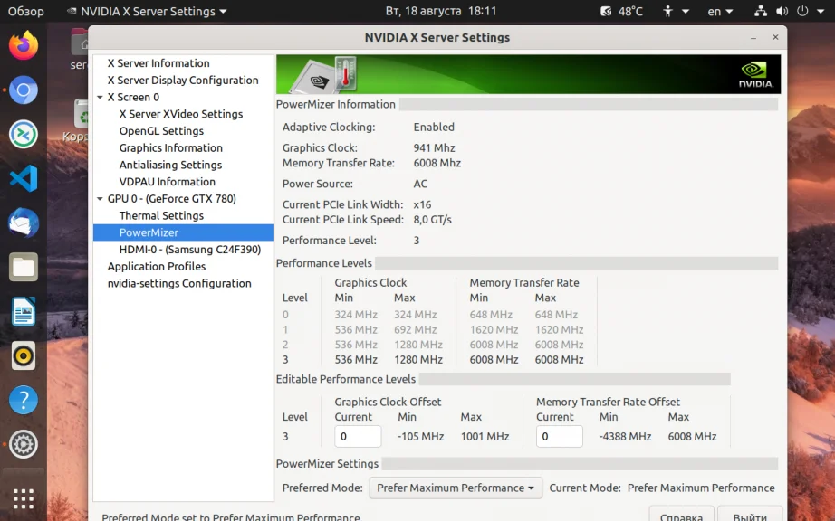
Task: Open Visual Studio Code from the dock
Action: tap(24, 178)
